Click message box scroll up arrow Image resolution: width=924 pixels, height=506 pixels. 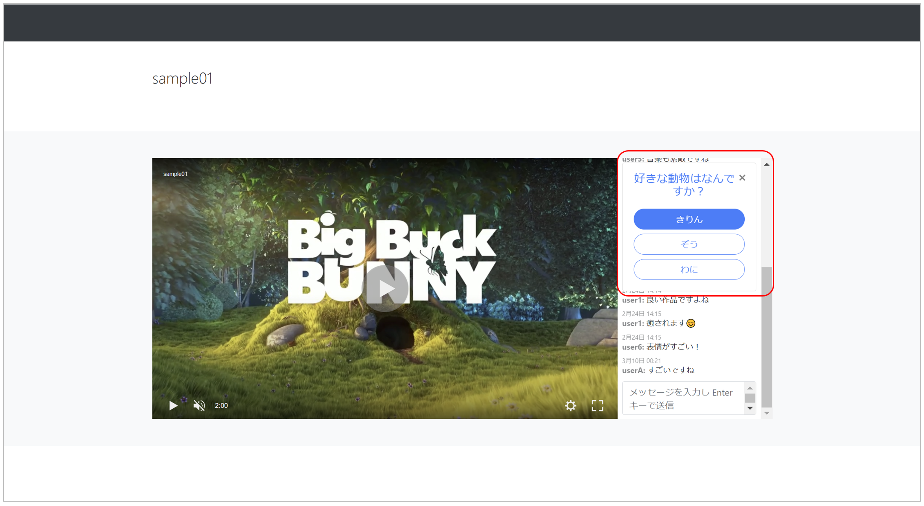point(750,388)
